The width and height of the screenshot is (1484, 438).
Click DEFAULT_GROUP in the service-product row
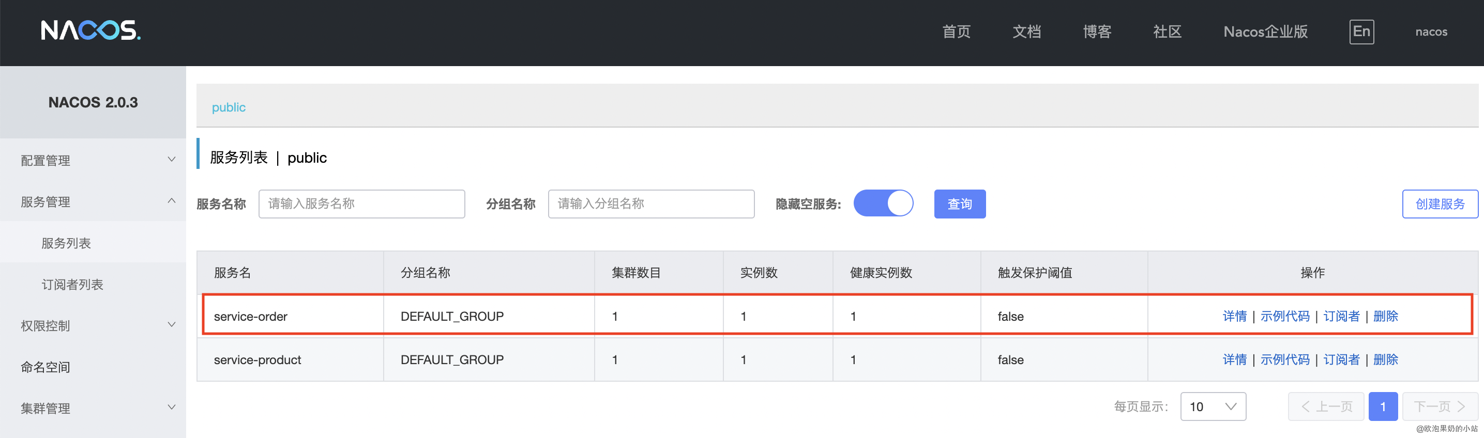point(452,359)
